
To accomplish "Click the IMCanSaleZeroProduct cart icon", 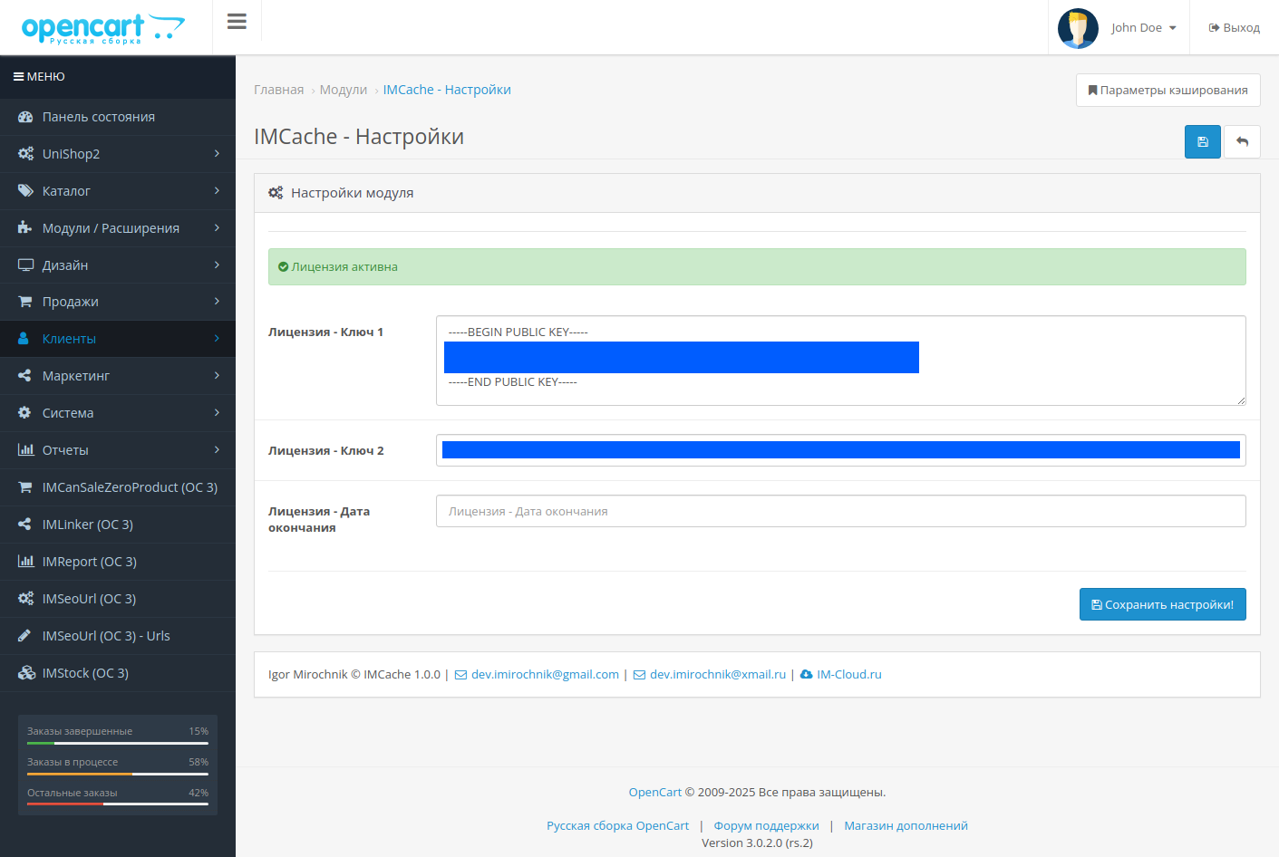I will [25, 487].
